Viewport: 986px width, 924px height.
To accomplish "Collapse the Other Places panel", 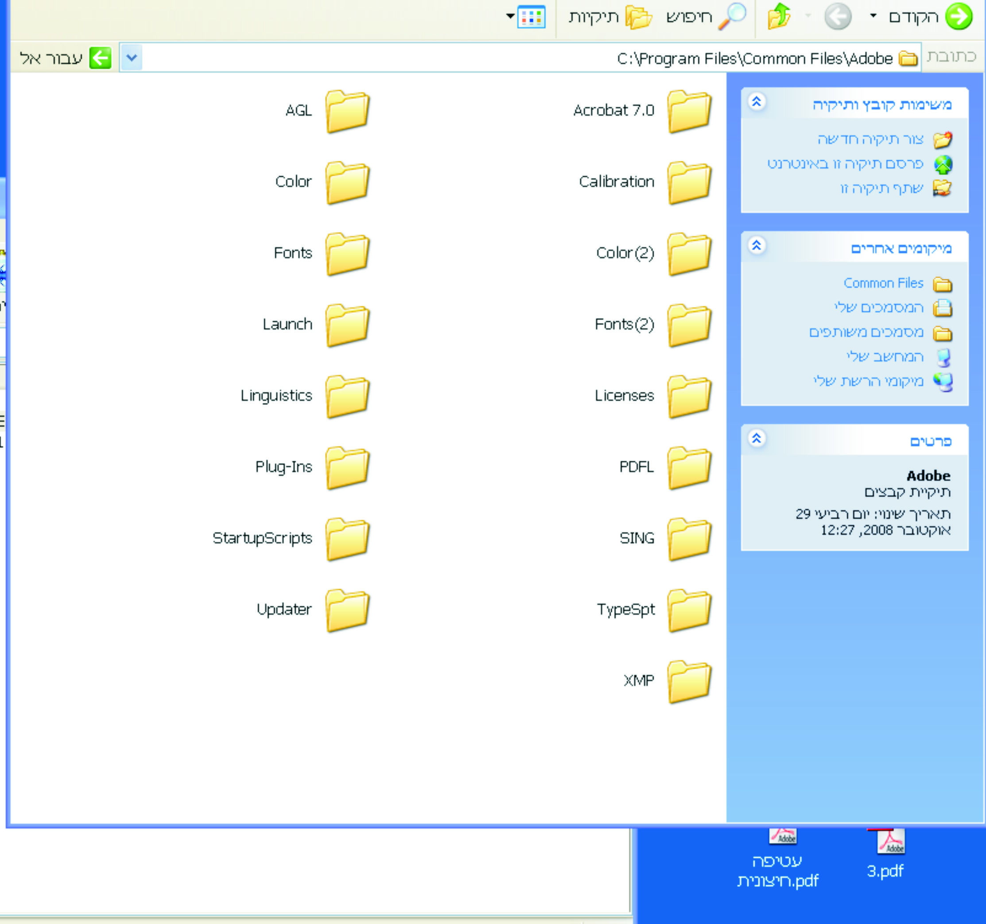I will click(757, 246).
